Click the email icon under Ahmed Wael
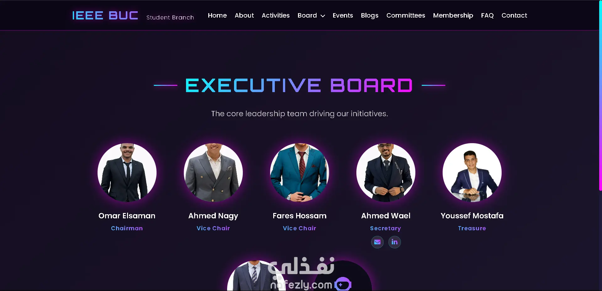Viewport: 602px width, 291px height. click(x=377, y=242)
